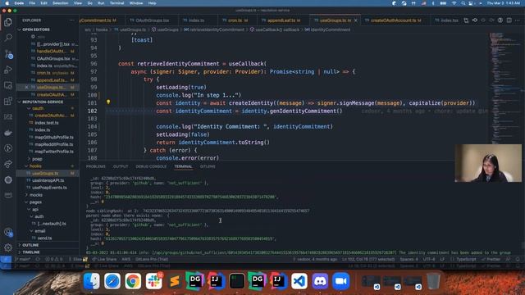This screenshot has width=525, height=295.
Task: Open the Remote Explorer view
Action: (x=8, y=85)
